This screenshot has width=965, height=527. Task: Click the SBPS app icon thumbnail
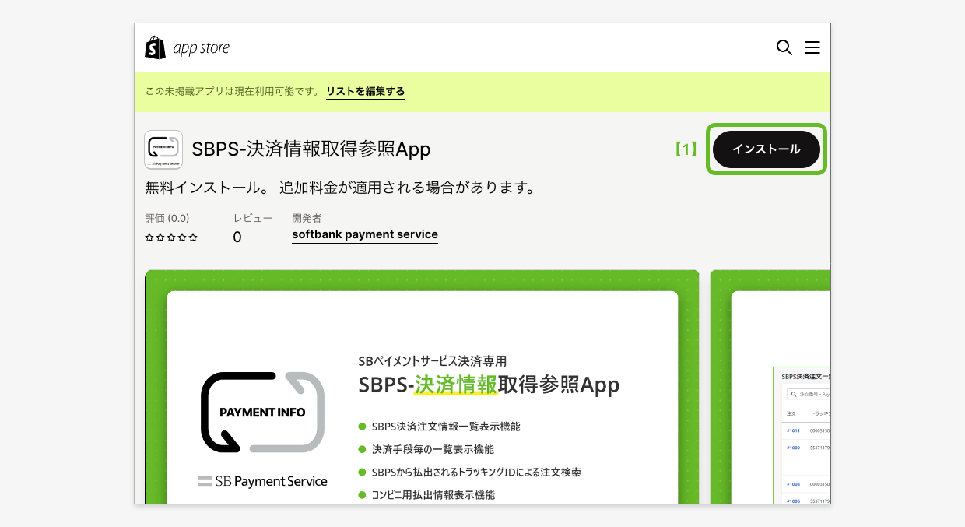click(x=163, y=149)
